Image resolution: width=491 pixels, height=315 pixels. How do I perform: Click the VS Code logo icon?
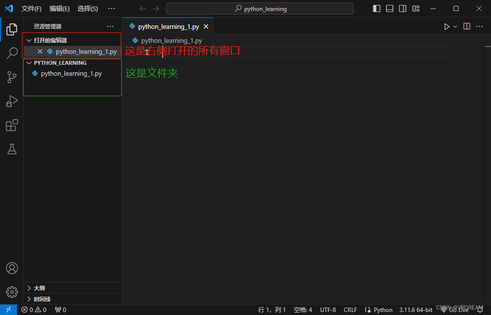click(9, 8)
